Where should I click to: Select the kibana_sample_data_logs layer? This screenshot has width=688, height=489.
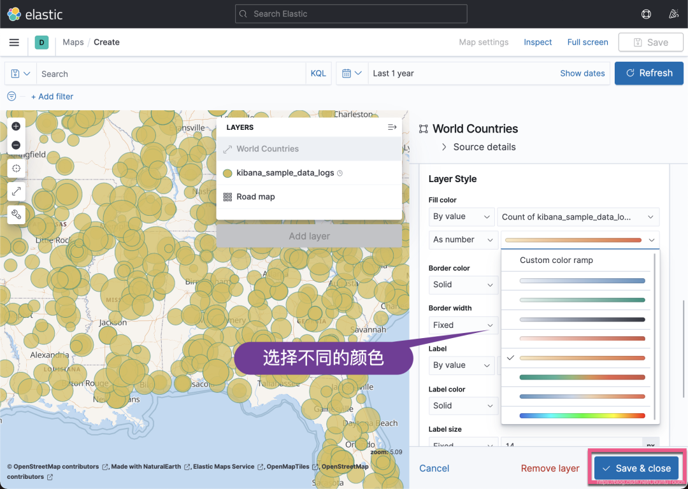tap(309, 173)
